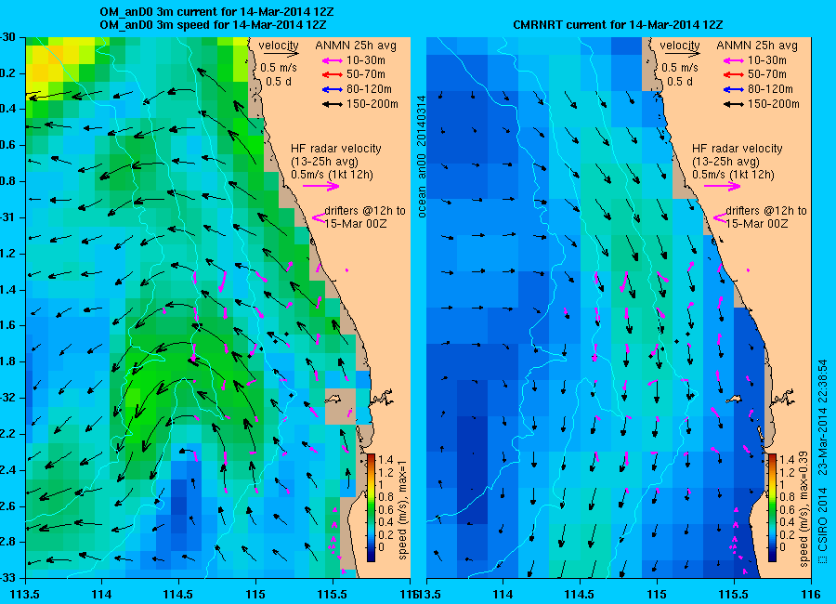This screenshot has width=836, height=604.
Task: Click the velocity scale arrow in left panel
Action: coord(281,54)
